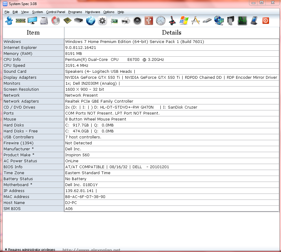Select the Windows 7 Home Premium details cell
This screenshot has width=281, height=252.
pos(171,42)
